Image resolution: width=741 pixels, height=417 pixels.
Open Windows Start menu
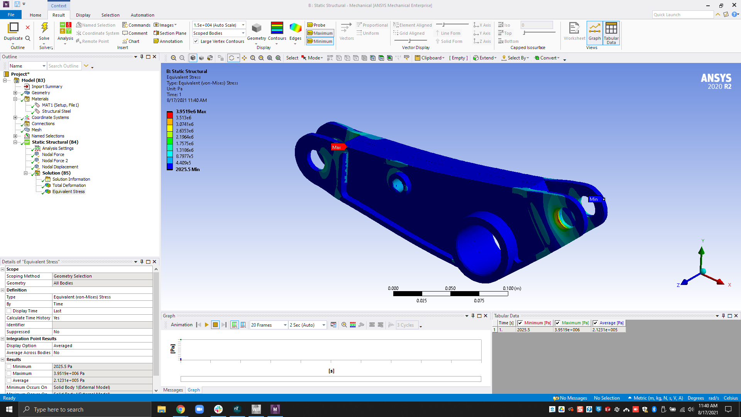[9, 409]
